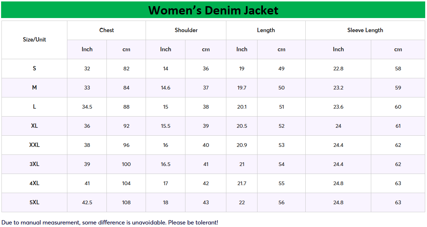Click the 5XL size row label
Screen dimensions: 427x227
click(x=34, y=202)
